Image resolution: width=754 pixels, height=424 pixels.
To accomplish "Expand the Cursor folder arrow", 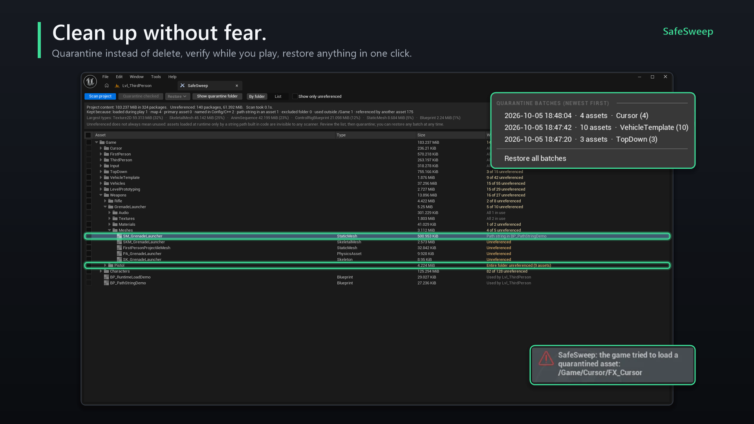I will point(101,148).
